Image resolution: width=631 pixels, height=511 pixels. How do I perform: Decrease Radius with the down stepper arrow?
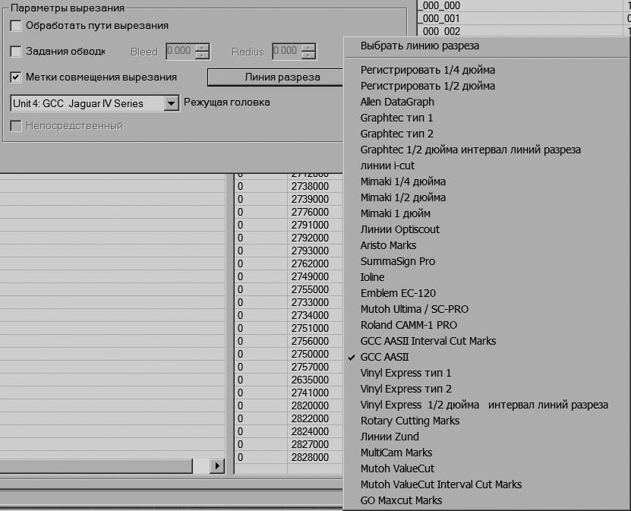[x=308, y=55]
